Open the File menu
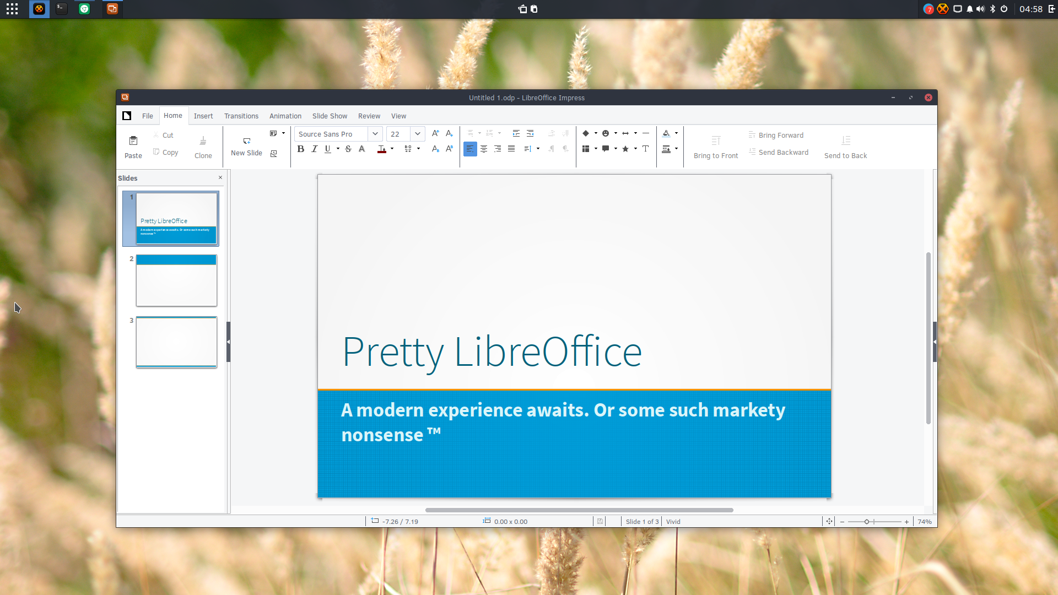Image resolution: width=1058 pixels, height=595 pixels. point(148,116)
